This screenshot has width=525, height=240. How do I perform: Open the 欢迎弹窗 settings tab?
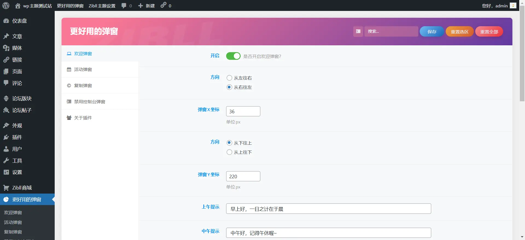click(x=100, y=54)
